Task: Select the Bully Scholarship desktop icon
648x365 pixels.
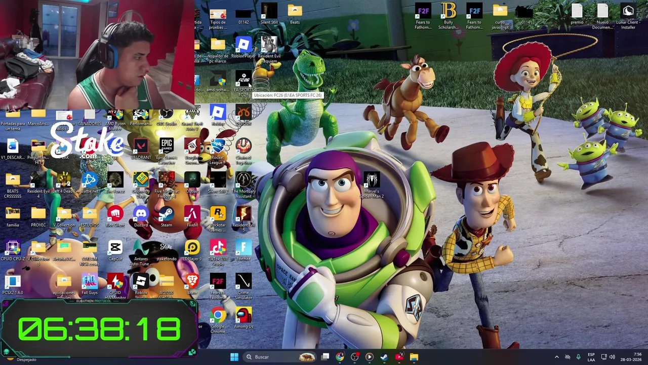Action: pos(449,16)
